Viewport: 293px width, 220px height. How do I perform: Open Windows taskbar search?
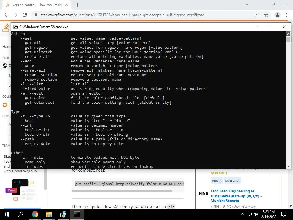21,214
